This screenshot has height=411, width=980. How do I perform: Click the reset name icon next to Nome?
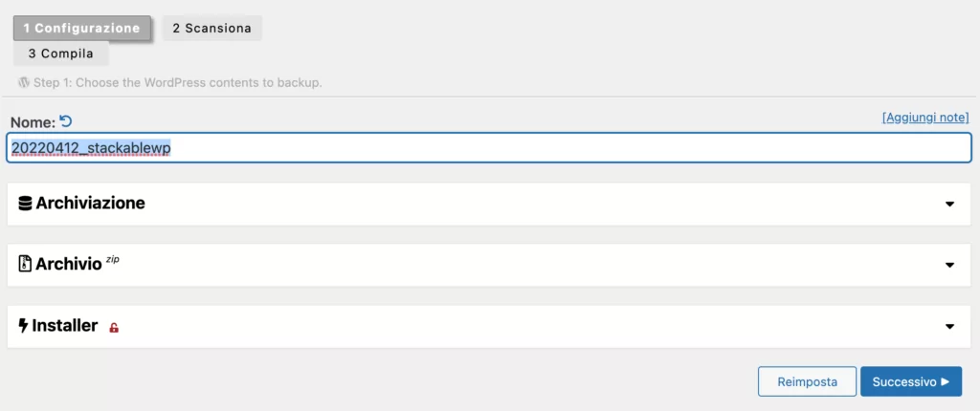click(65, 120)
